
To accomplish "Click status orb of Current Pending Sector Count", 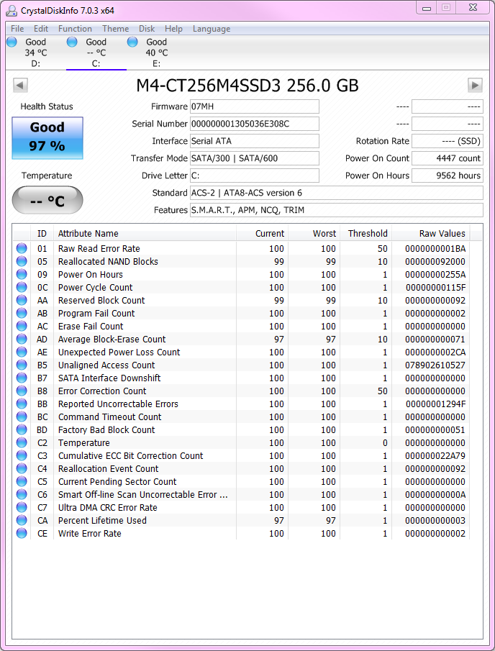I will tap(22, 482).
